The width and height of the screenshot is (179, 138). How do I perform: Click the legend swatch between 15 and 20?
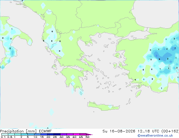(44, 134)
